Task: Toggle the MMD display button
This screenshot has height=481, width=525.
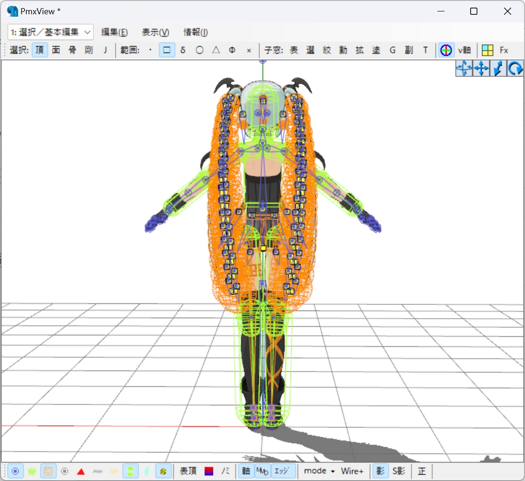Action: (x=262, y=471)
